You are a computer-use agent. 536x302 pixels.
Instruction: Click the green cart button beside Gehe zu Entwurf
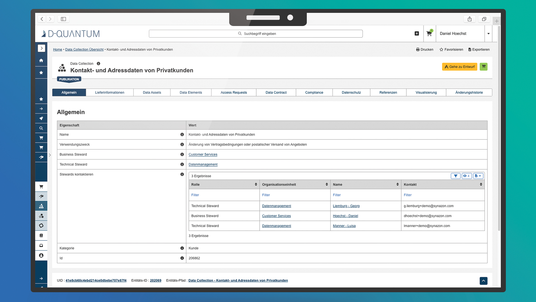[x=484, y=67]
